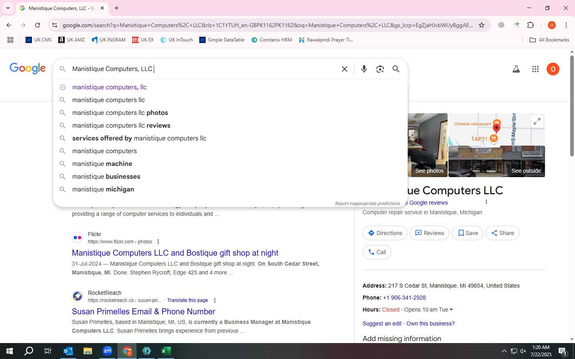575x359 pixels.
Task: Select suggestion 'manistique michigan'
Action: [x=230, y=189]
